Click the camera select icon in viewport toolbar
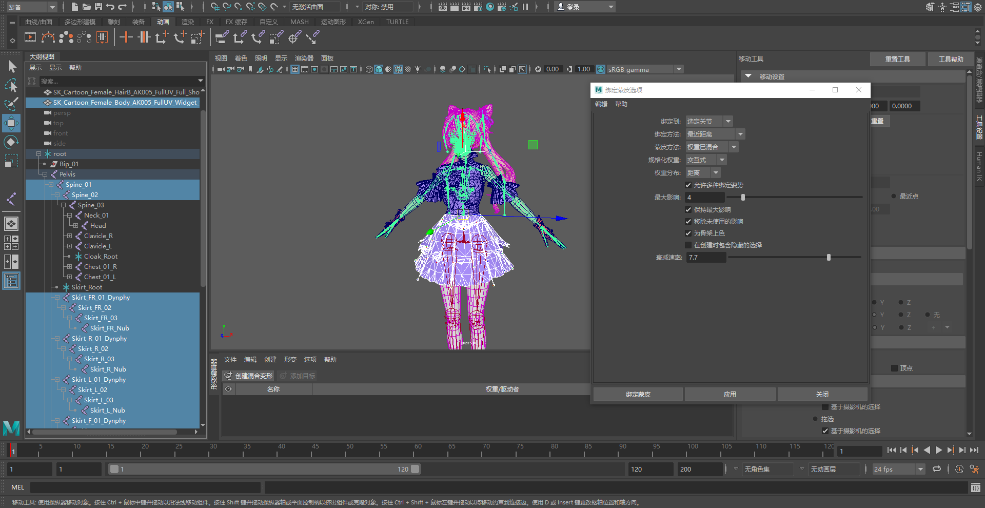 pos(221,69)
